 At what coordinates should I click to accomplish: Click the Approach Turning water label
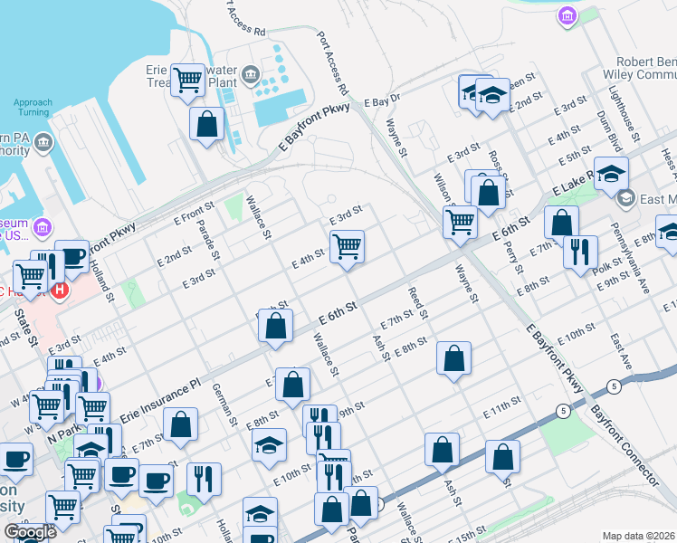coord(33,107)
